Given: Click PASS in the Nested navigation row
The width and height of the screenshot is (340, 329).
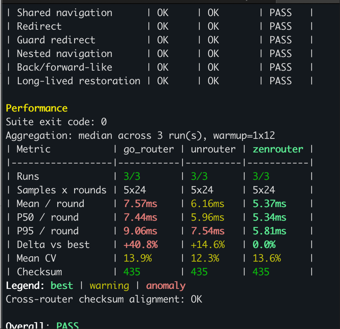Looking at the screenshot, I should tap(281, 54).
